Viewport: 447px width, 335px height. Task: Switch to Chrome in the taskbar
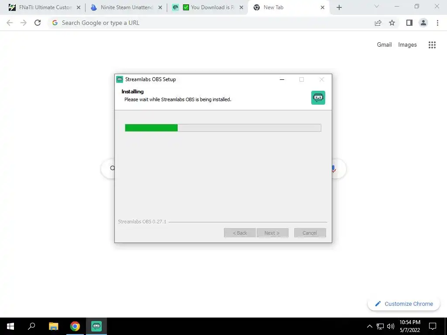click(x=75, y=326)
